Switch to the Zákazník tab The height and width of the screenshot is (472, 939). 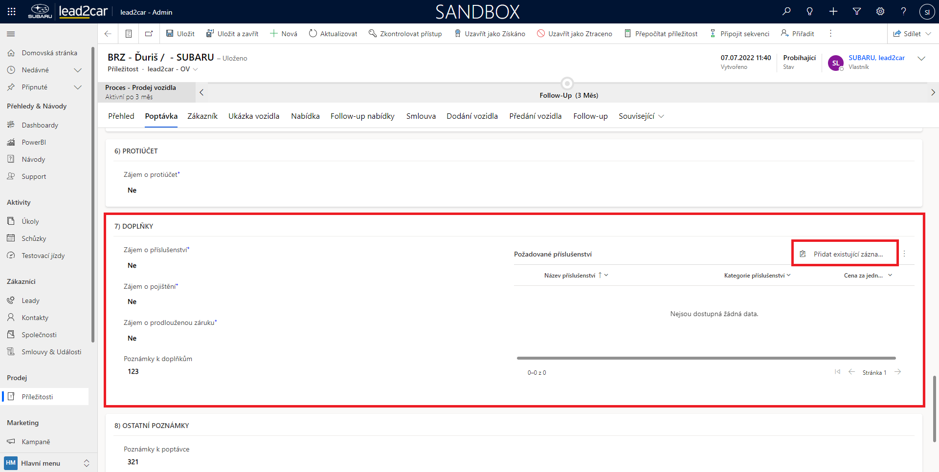tap(202, 116)
